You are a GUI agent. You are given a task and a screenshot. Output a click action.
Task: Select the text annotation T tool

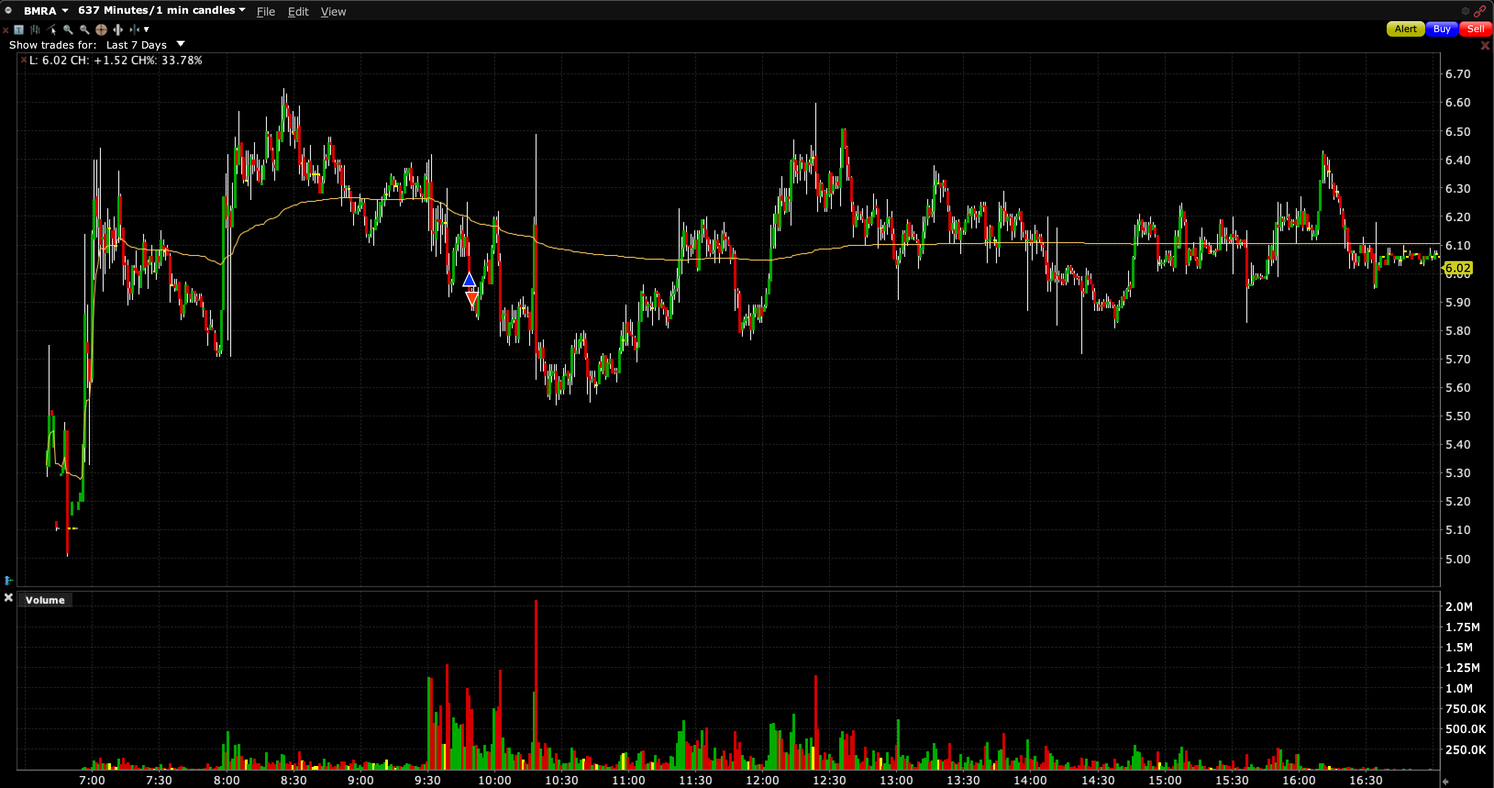18,30
